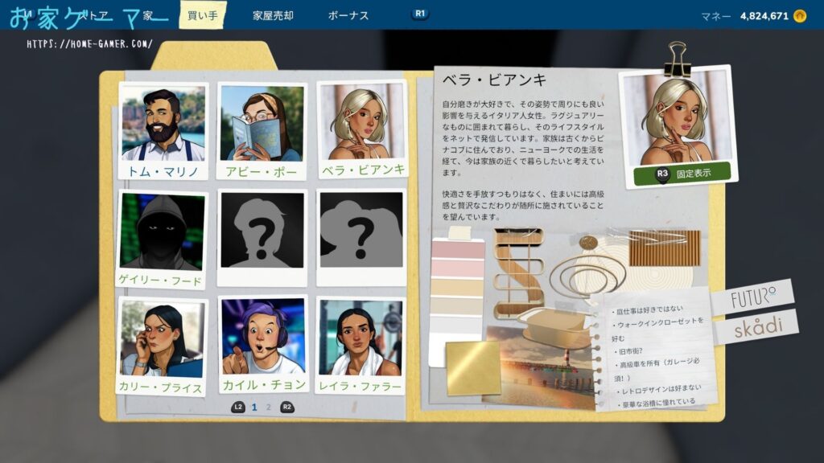Click the R3 icon on pin button
This screenshot has height=463, width=824.
(x=662, y=174)
